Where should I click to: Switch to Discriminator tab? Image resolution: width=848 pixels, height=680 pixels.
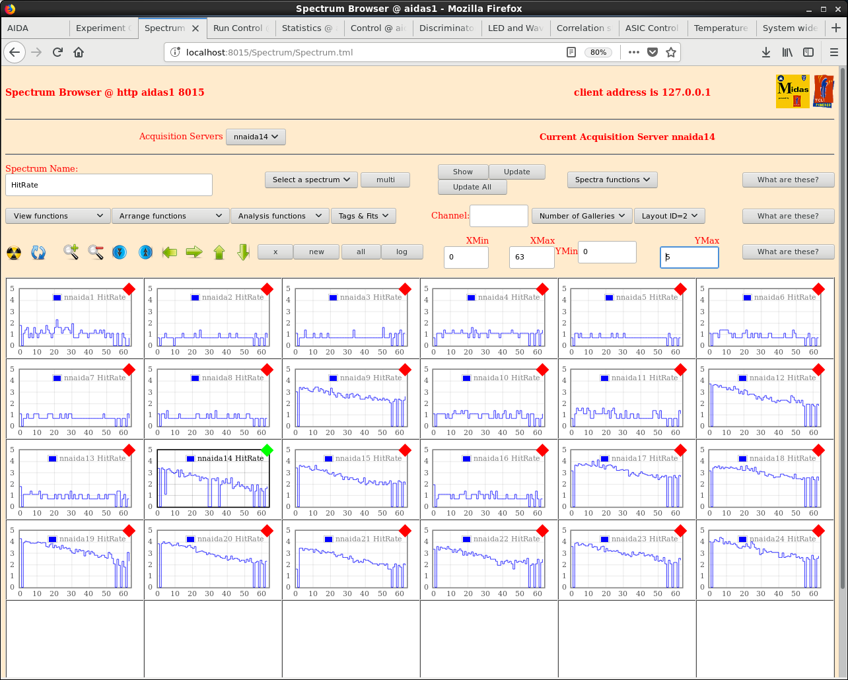coord(447,28)
